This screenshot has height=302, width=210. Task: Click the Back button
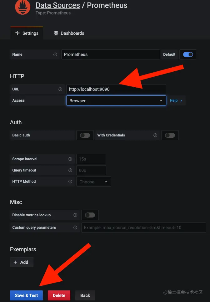[x=85, y=295]
